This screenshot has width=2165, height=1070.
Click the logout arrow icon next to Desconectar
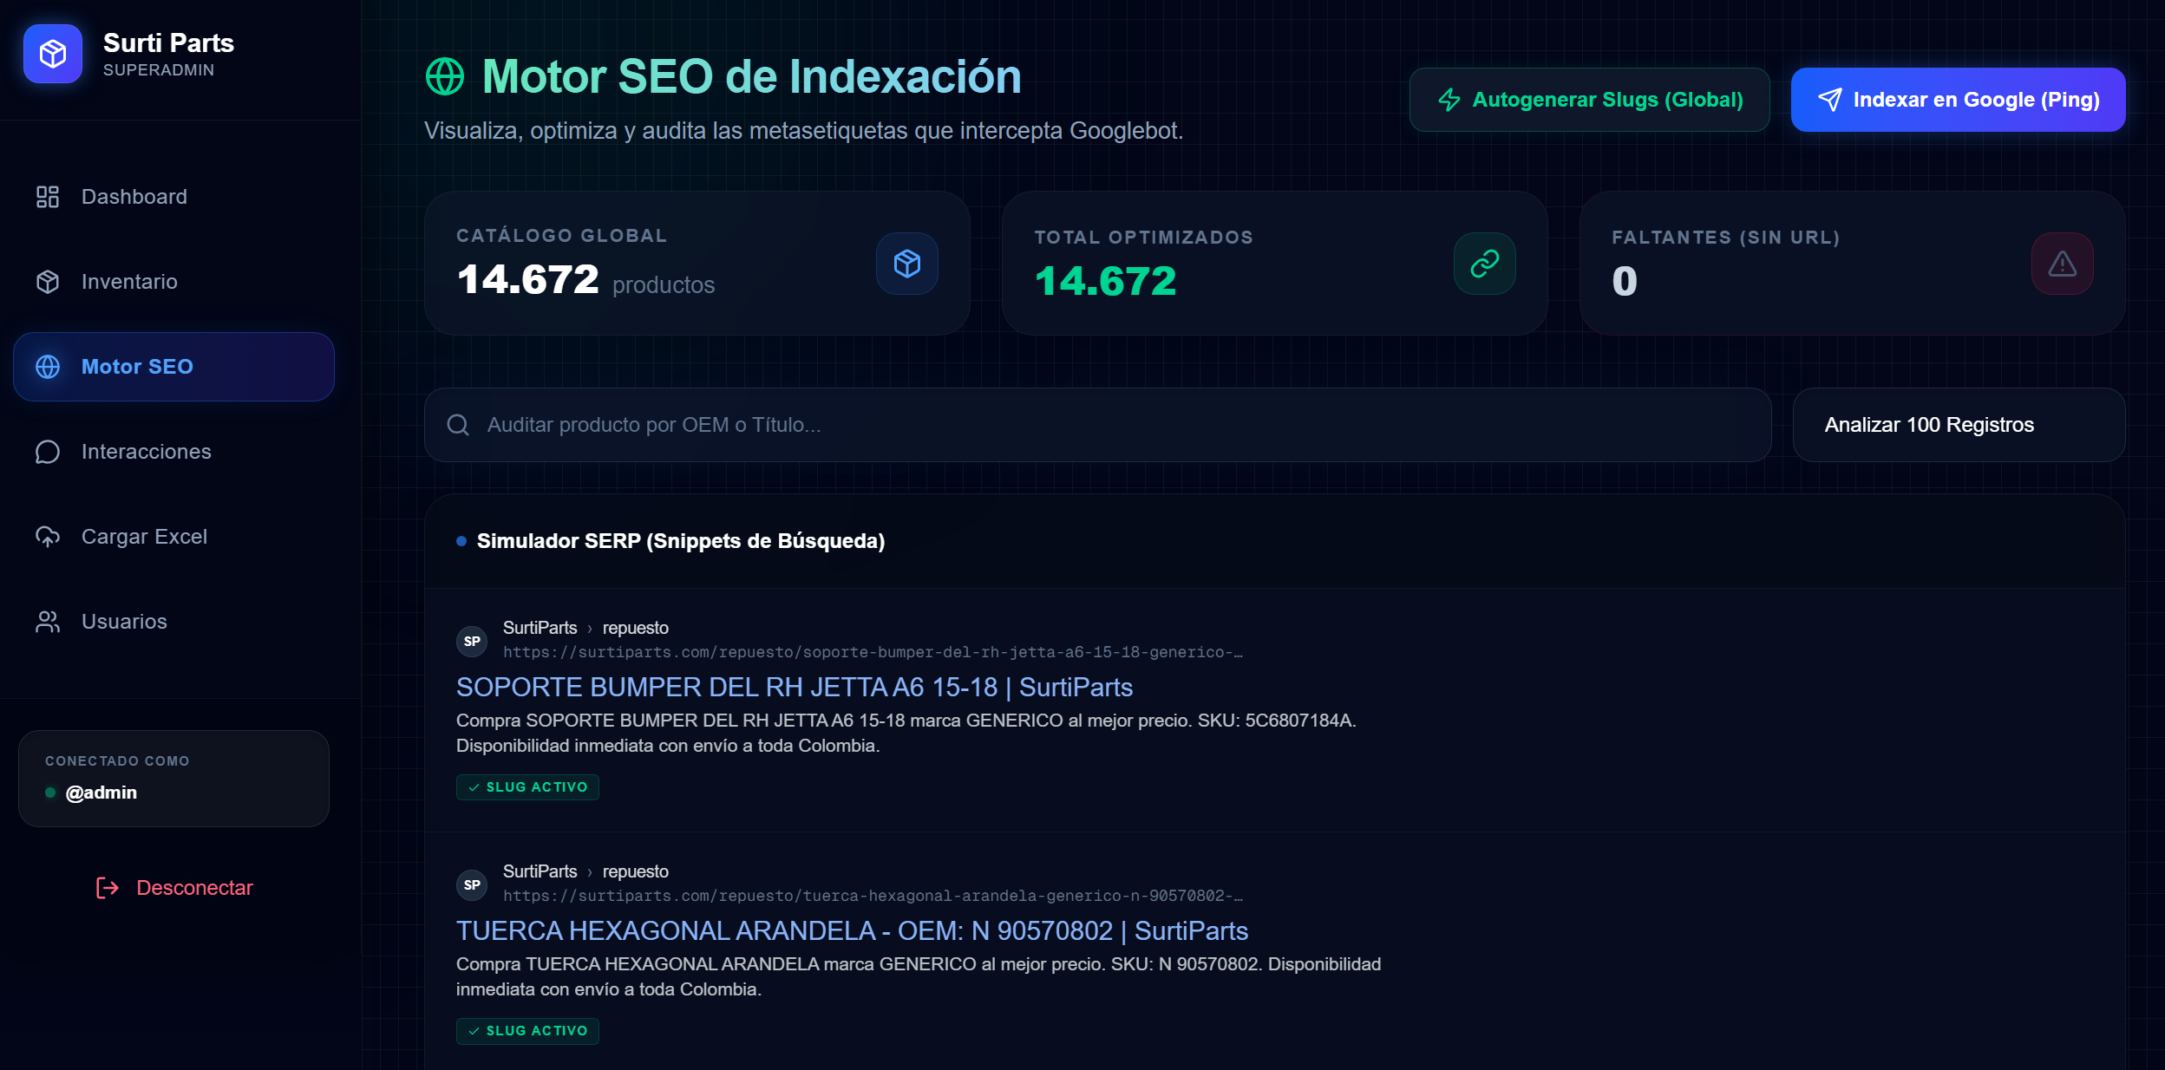pos(108,887)
